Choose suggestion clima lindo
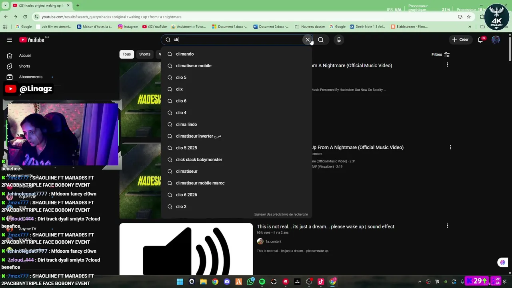Image resolution: width=512 pixels, height=288 pixels. pos(236,124)
